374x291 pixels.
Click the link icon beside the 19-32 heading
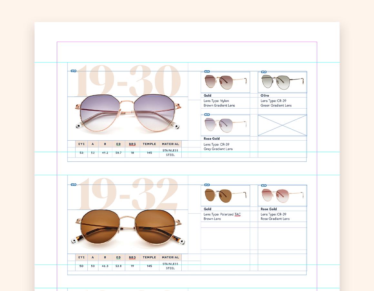click(x=74, y=184)
